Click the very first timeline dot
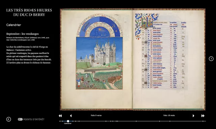The image size is (216, 129). click(x=60, y=121)
